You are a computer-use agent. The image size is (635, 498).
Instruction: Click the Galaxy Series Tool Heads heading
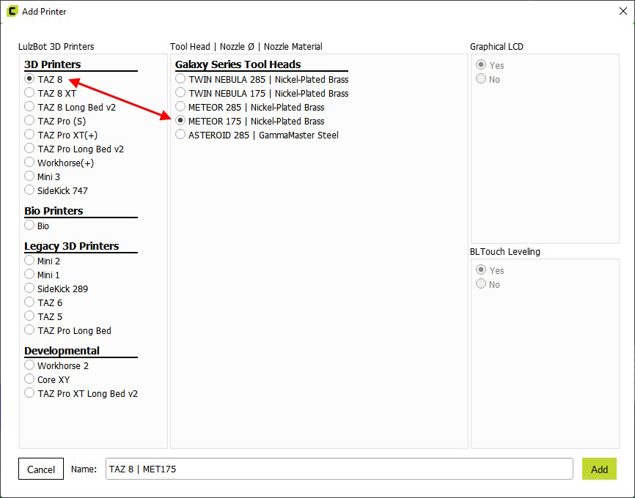(238, 64)
